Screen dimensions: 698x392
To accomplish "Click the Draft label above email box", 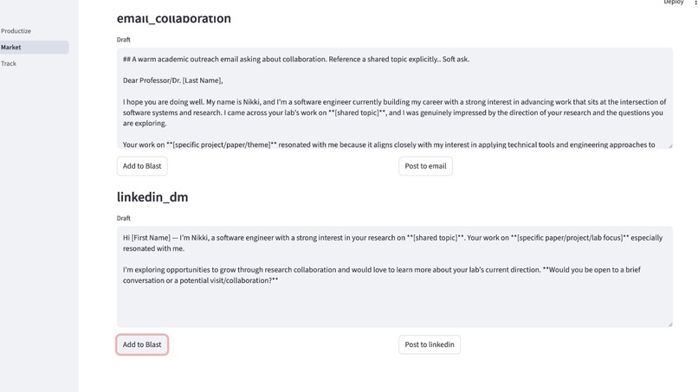I will [123, 40].
